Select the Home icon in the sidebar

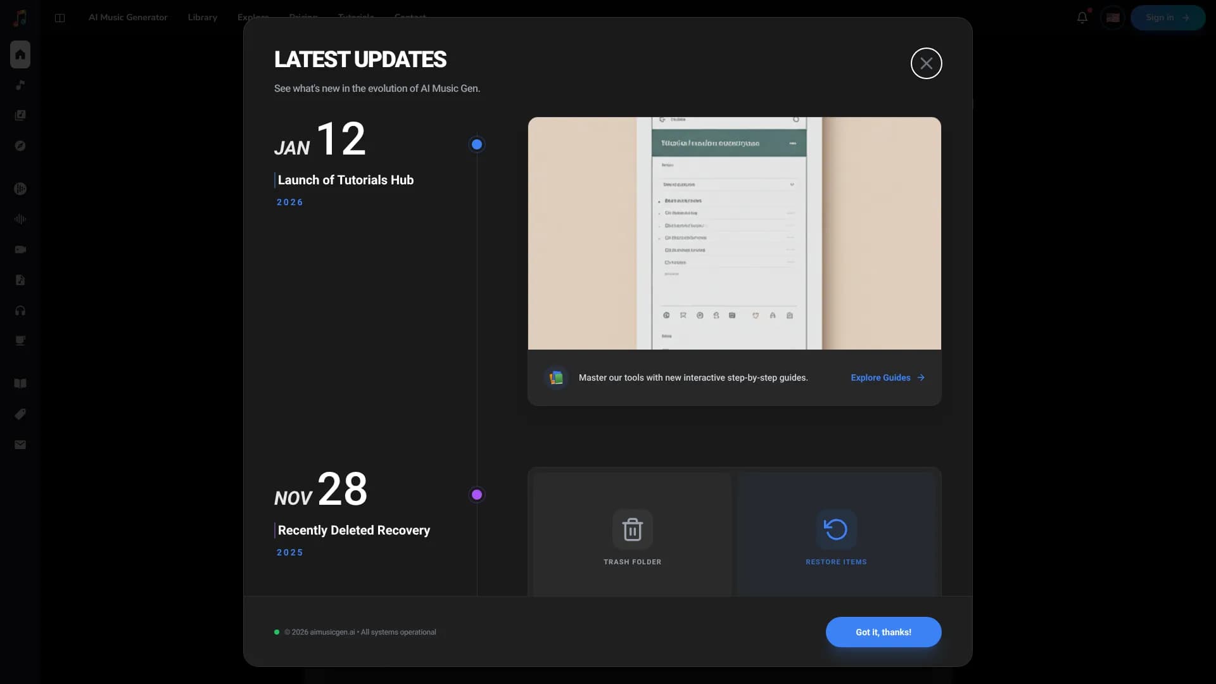tap(20, 54)
